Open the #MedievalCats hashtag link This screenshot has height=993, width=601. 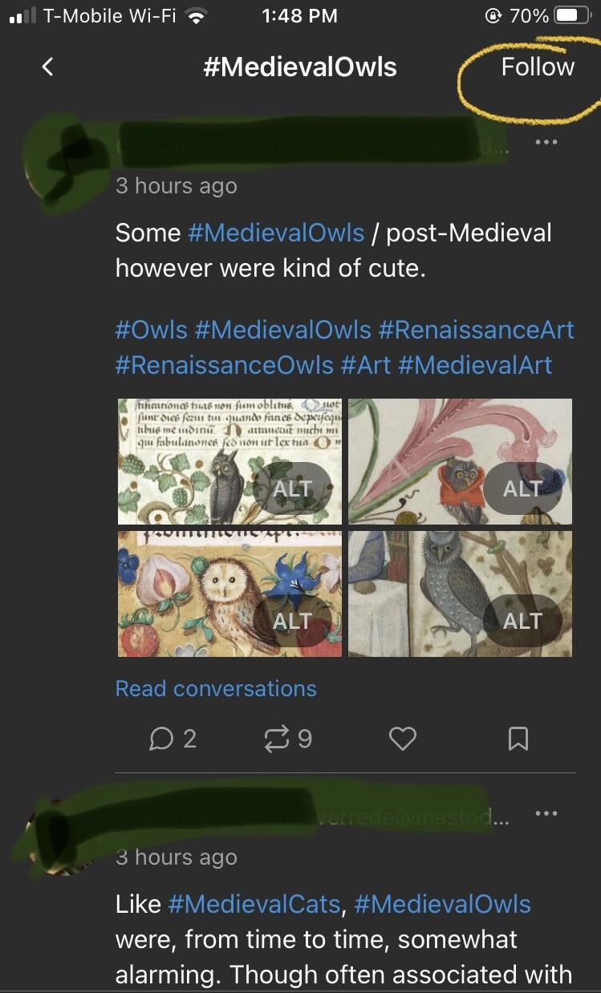[254, 904]
